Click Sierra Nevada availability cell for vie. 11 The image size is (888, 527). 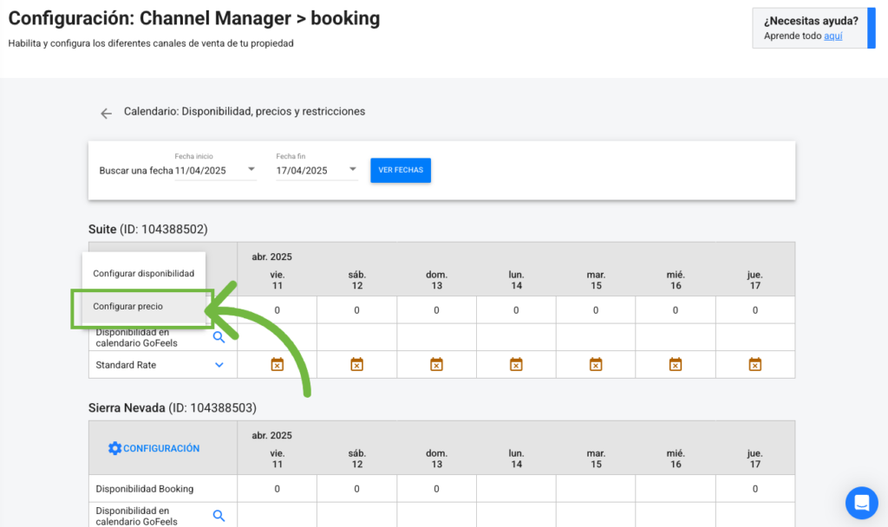click(277, 489)
